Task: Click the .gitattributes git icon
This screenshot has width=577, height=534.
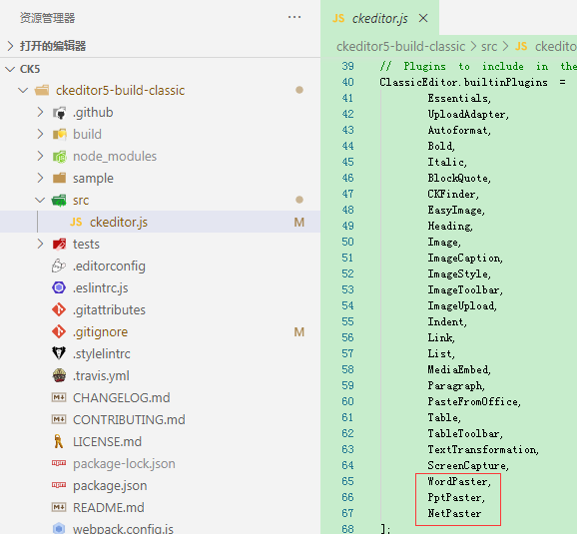Action: tap(59, 309)
